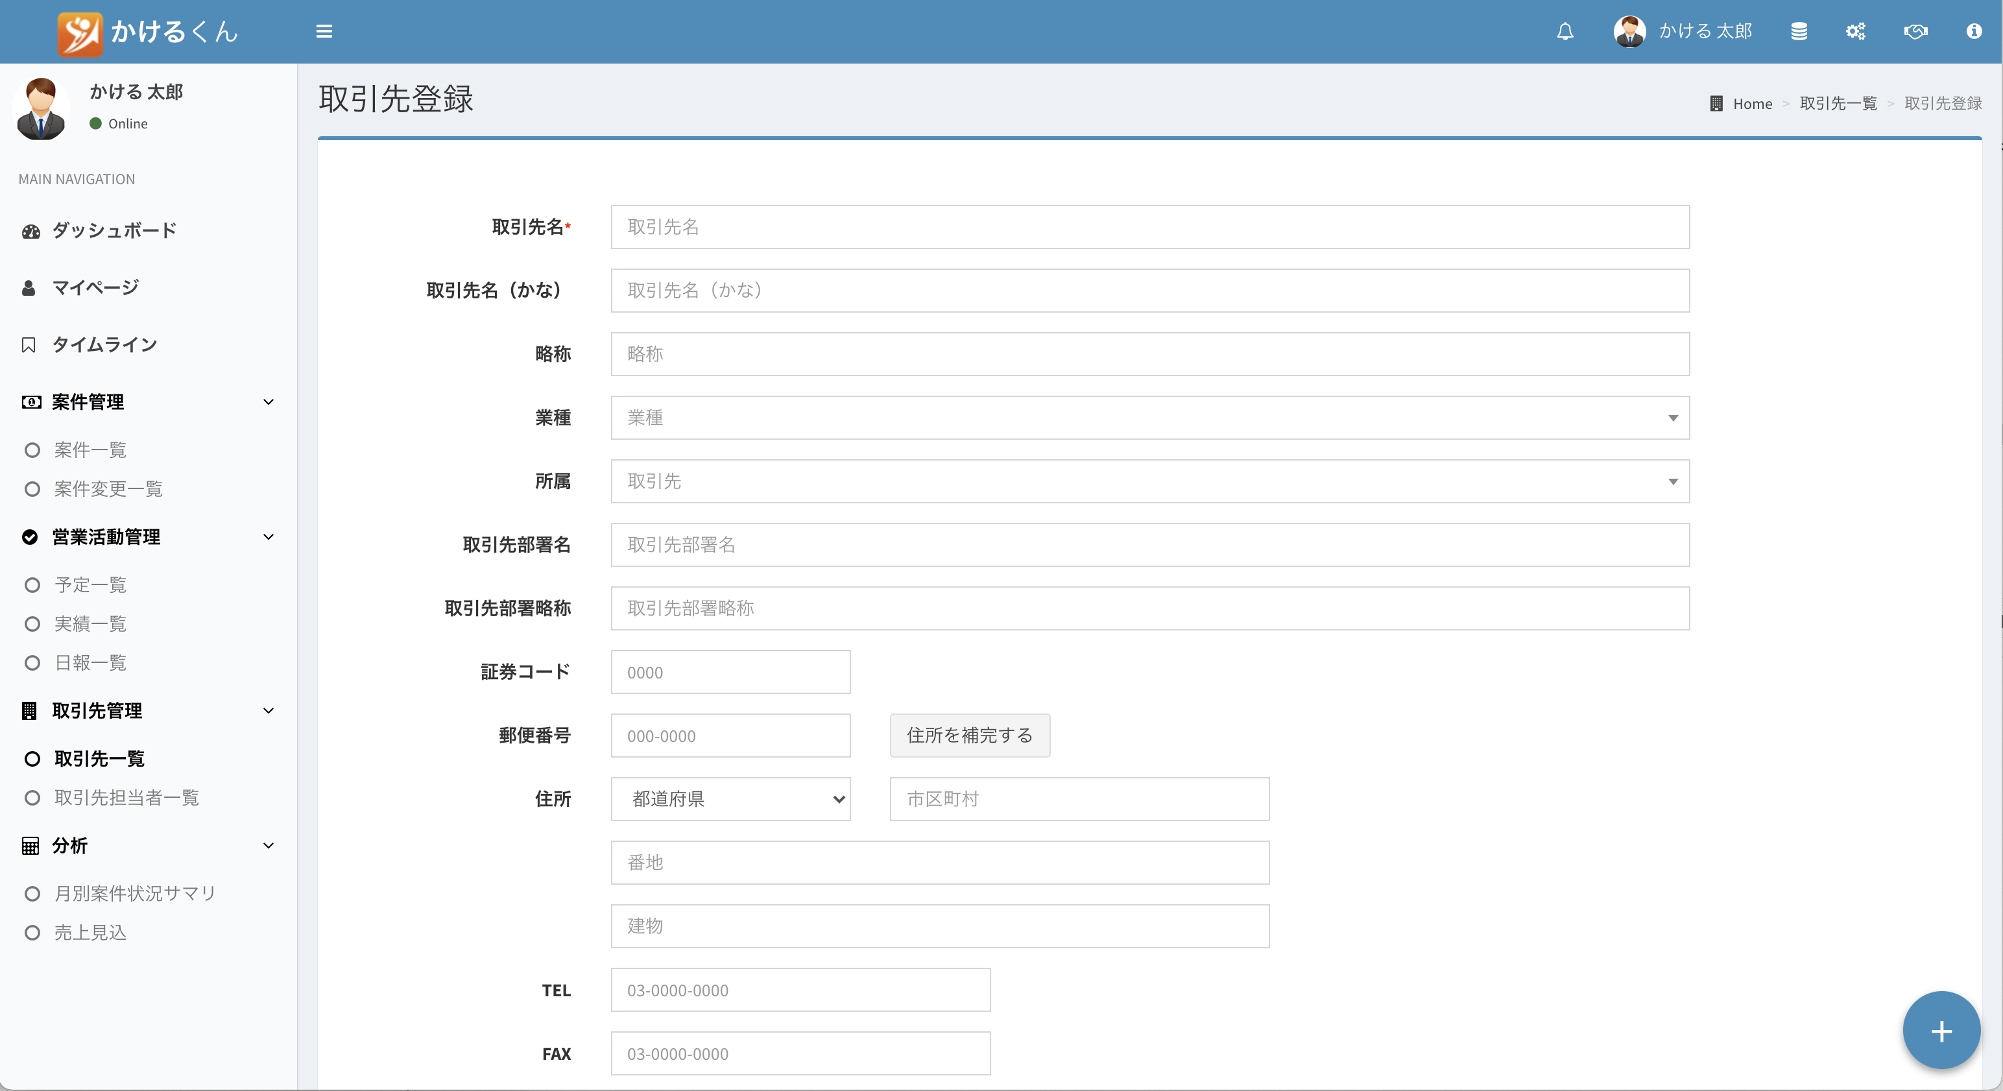Focus the 郵便番号 field

tap(731, 736)
